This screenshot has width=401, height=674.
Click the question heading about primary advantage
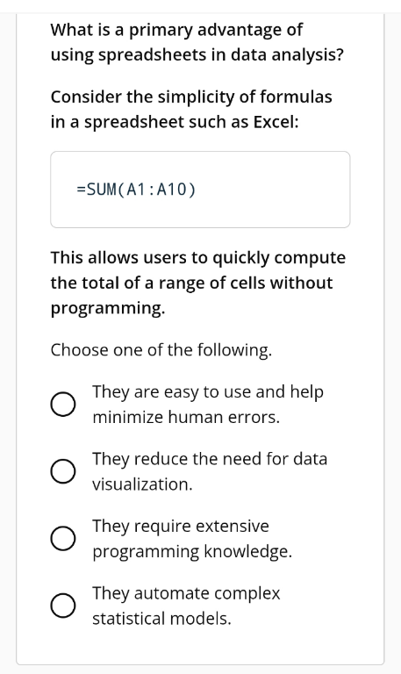pos(197,42)
